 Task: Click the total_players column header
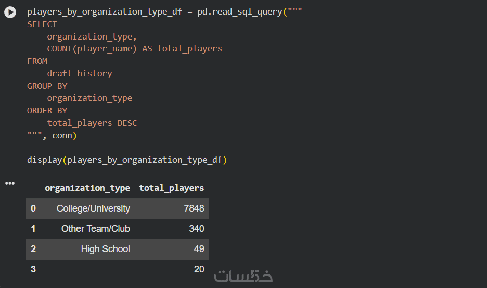[x=172, y=188]
